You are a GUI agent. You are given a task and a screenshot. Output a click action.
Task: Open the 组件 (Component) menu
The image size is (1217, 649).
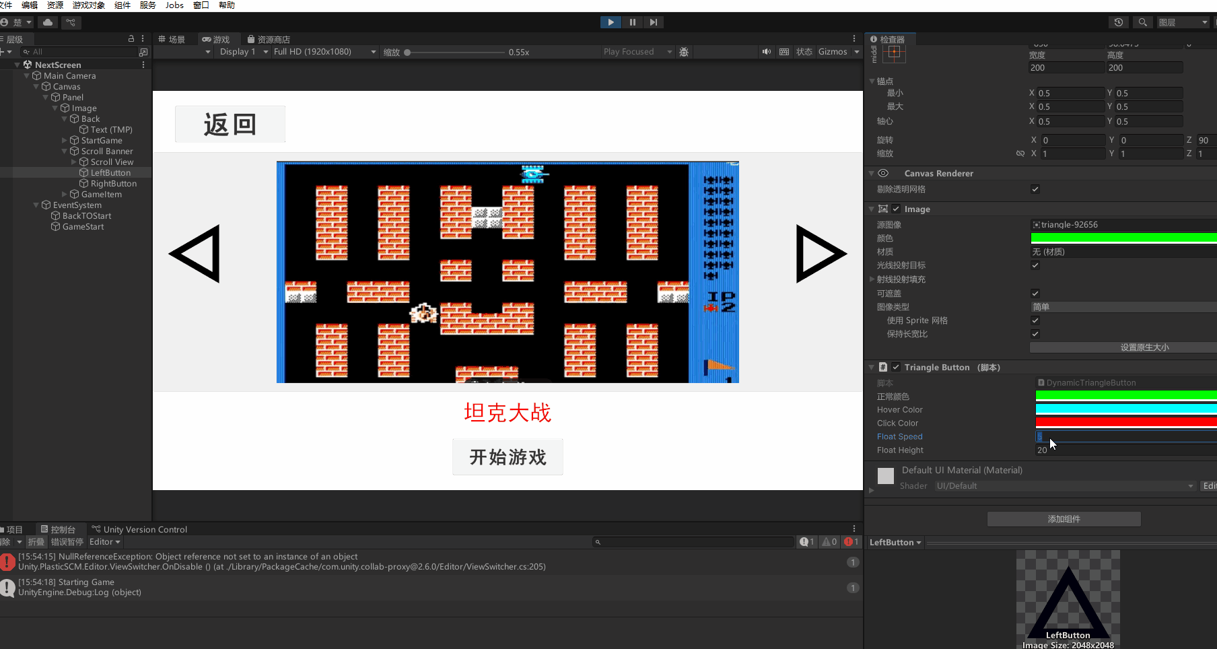click(x=123, y=5)
